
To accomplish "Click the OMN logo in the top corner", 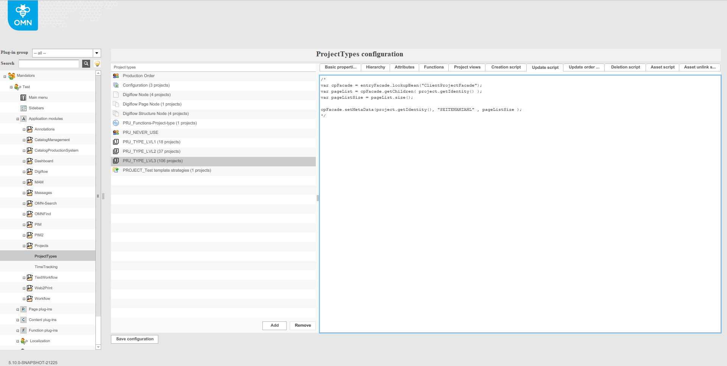I will [x=22, y=15].
